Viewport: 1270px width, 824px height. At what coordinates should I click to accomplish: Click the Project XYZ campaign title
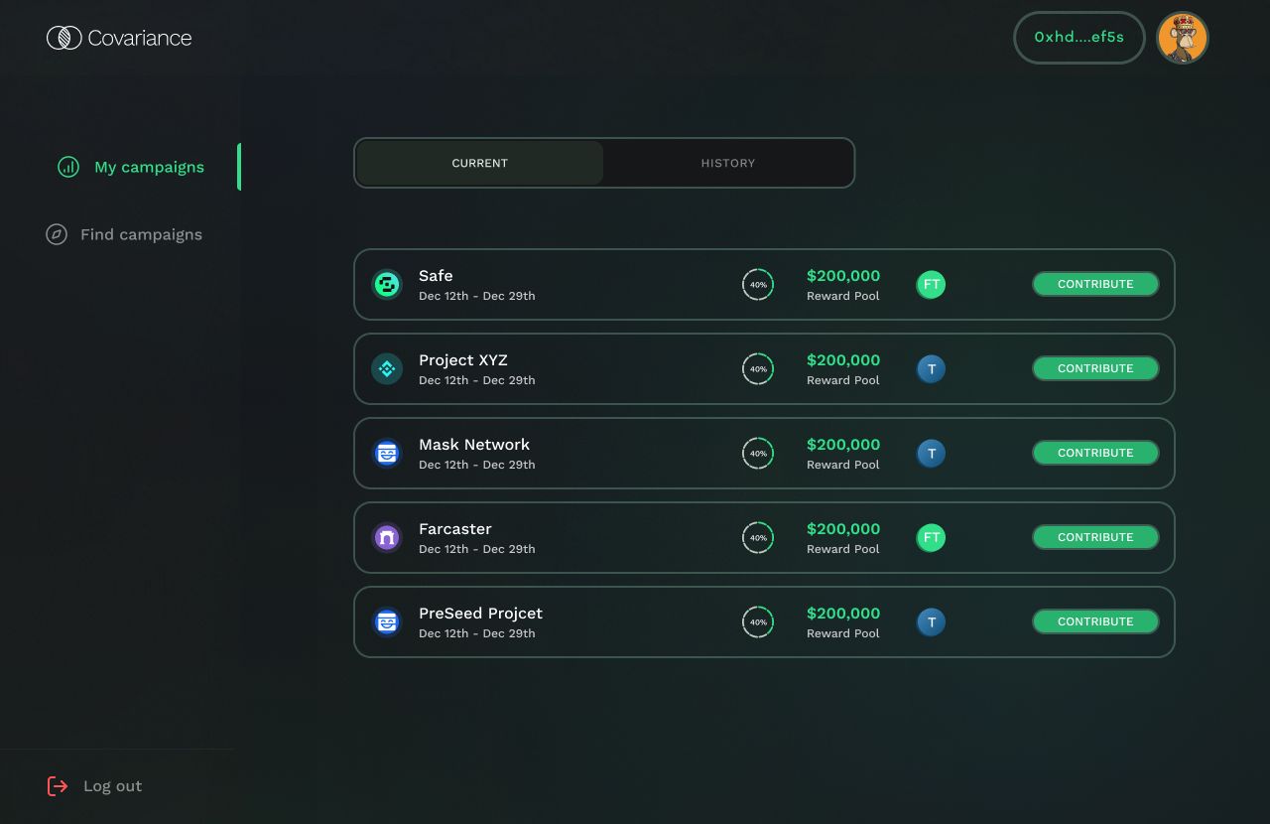coord(463,360)
